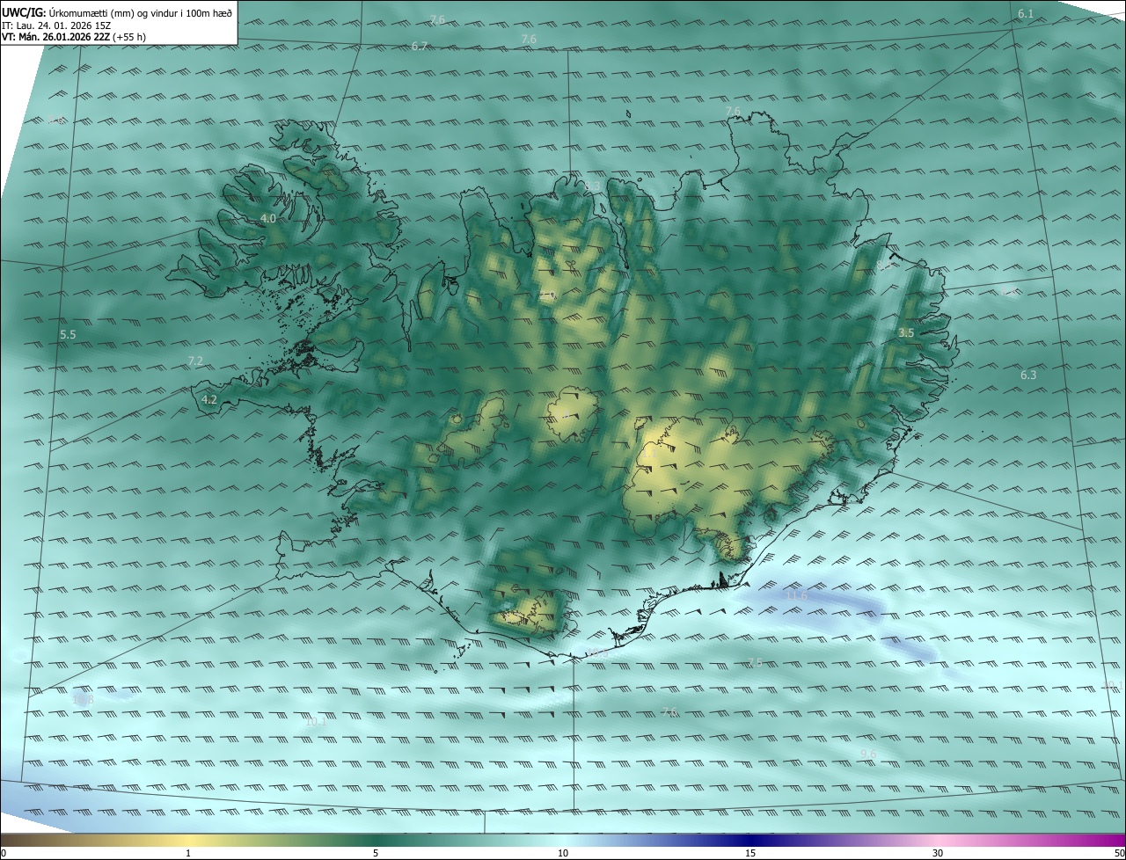Click the 5.5 value label on the map

pyautogui.click(x=68, y=335)
